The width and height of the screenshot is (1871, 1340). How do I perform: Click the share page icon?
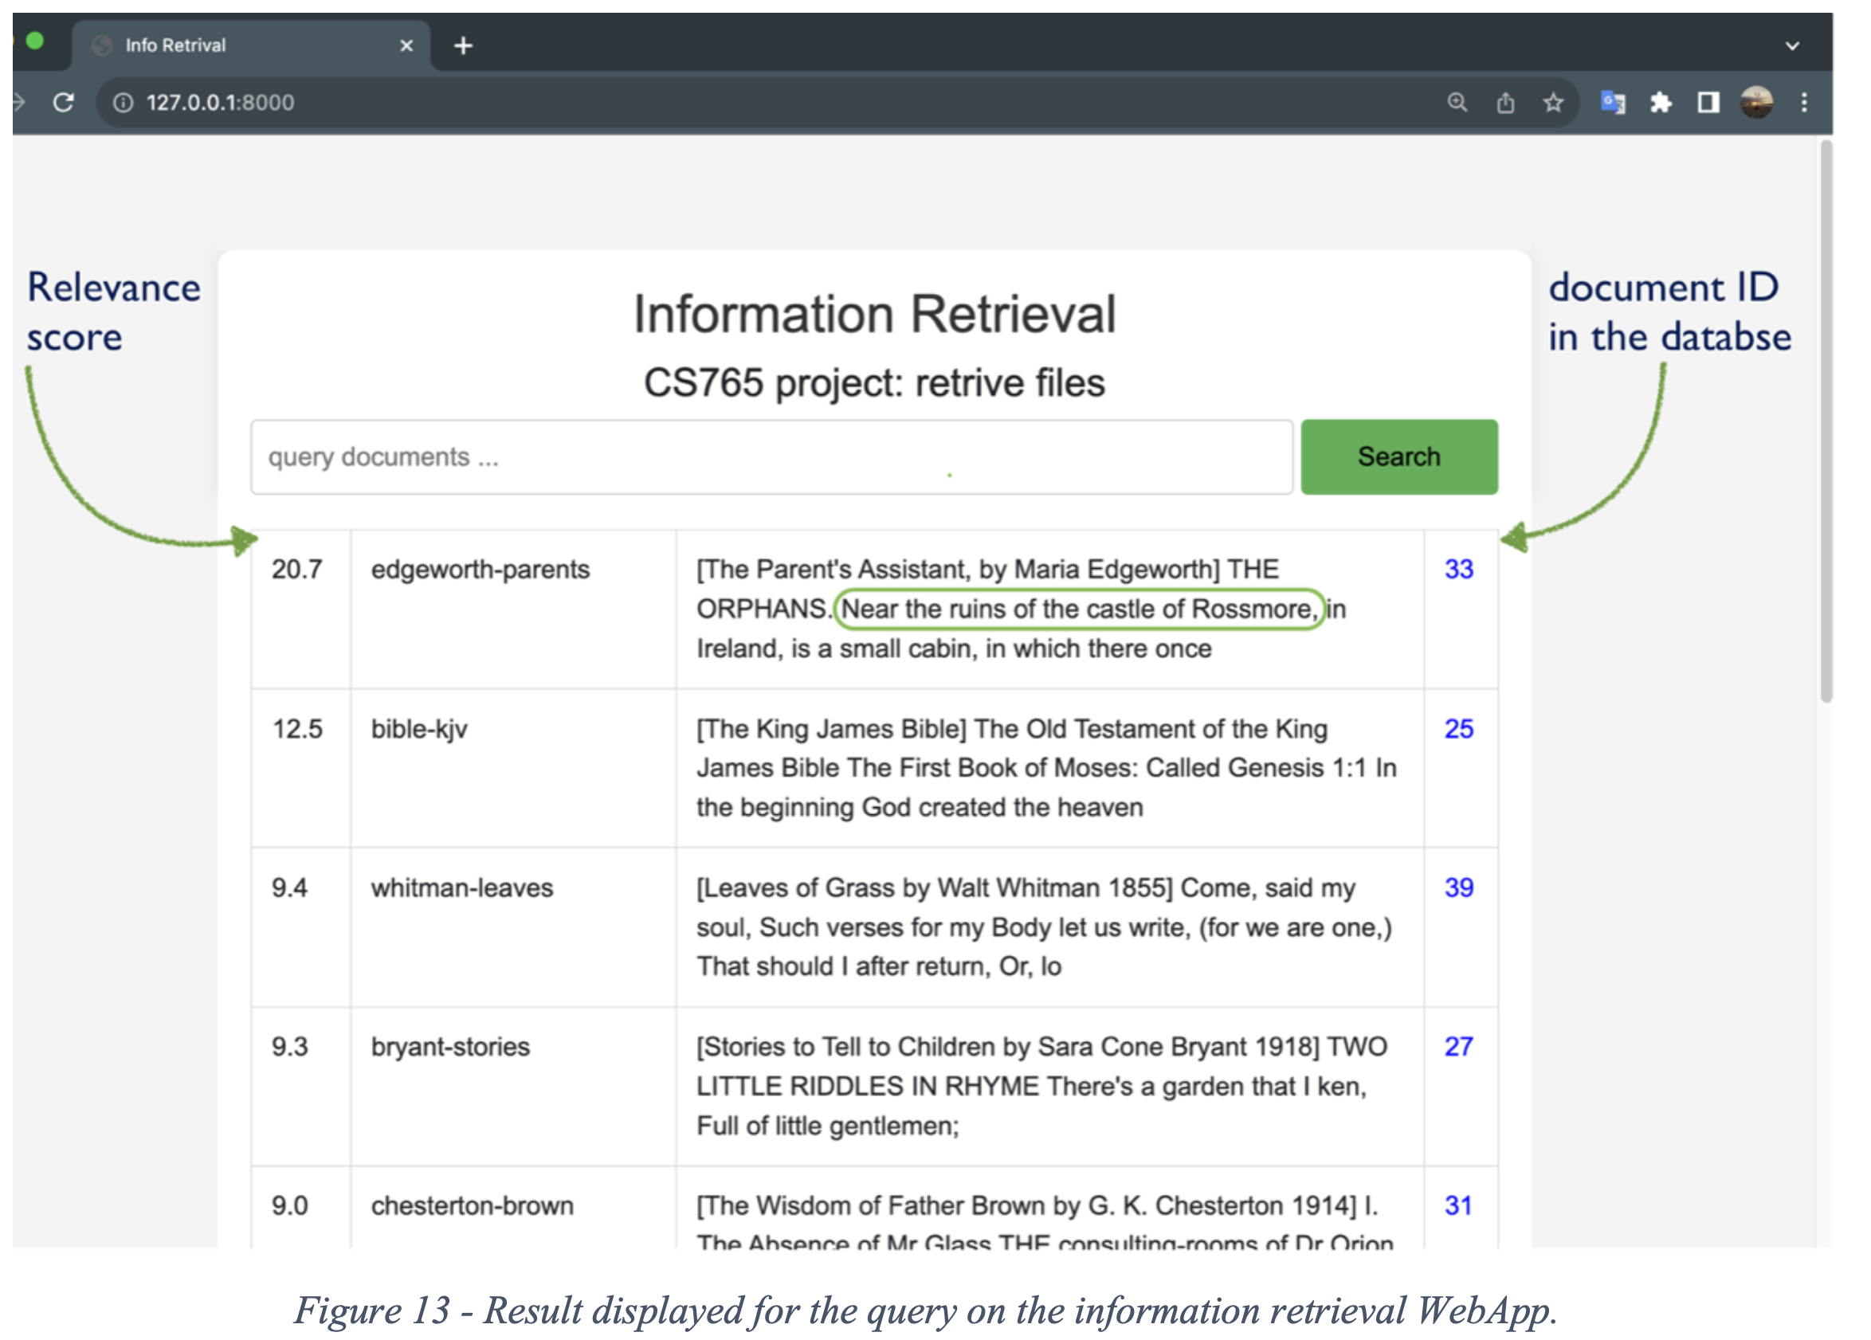[x=1504, y=102]
